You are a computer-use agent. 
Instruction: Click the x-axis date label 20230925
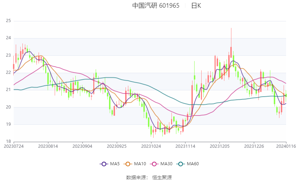coord(117,146)
